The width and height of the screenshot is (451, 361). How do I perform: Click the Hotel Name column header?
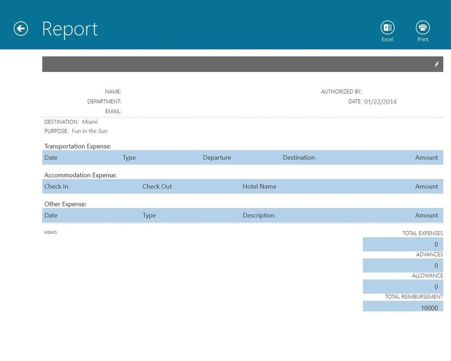click(259, 186)
